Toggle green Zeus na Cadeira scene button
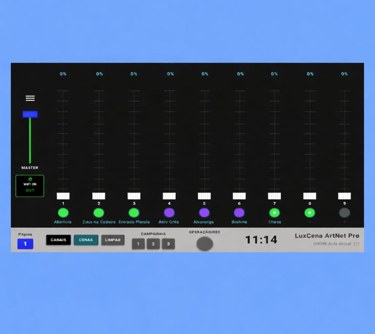 99,213
